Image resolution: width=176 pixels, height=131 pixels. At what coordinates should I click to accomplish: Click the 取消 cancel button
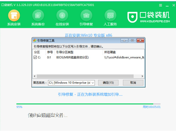133,83
